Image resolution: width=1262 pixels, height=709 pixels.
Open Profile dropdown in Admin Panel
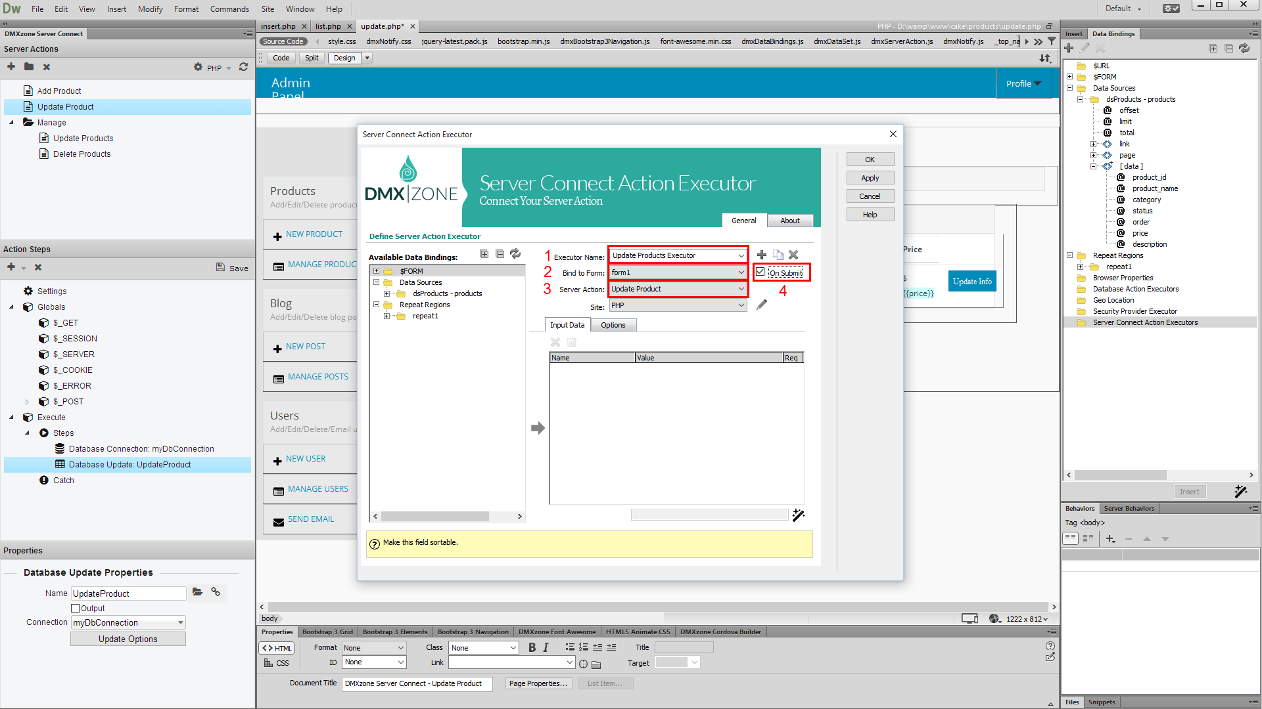click(1023, 83)
